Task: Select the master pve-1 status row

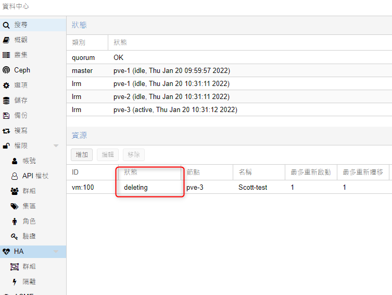Action: click(229, 70)
